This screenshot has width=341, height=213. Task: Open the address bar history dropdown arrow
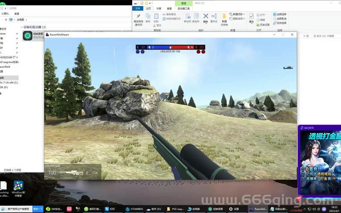(304, 36)
